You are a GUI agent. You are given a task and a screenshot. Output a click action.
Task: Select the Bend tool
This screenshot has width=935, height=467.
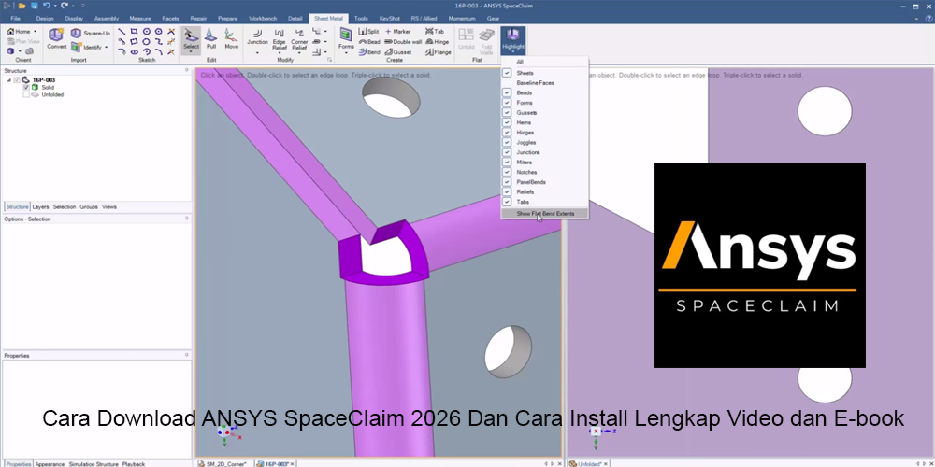tap(369, 51)
